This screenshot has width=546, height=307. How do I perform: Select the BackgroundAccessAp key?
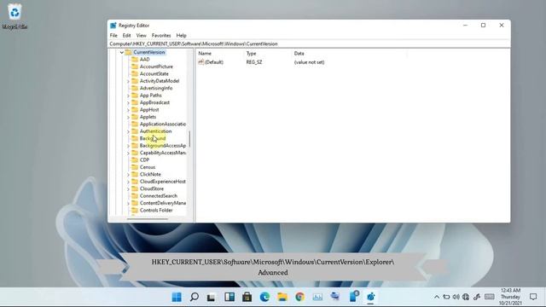pos(163,146)
